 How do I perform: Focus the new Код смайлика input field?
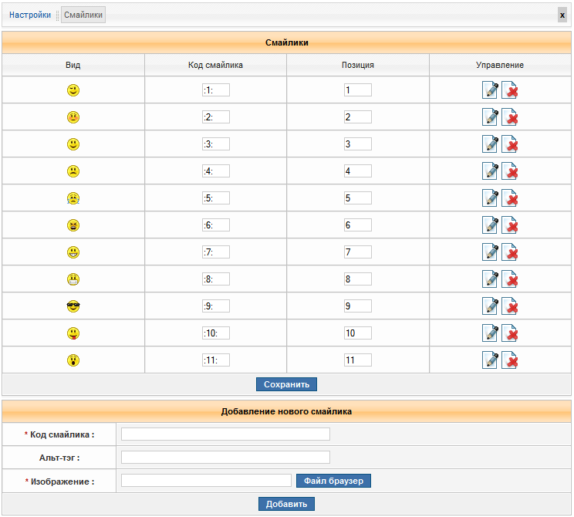click(x=225, y=434)
